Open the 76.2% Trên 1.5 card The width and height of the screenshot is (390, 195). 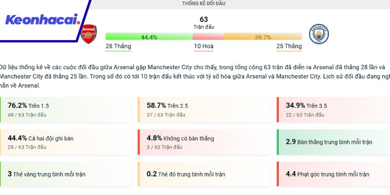[x=65, y=110]
